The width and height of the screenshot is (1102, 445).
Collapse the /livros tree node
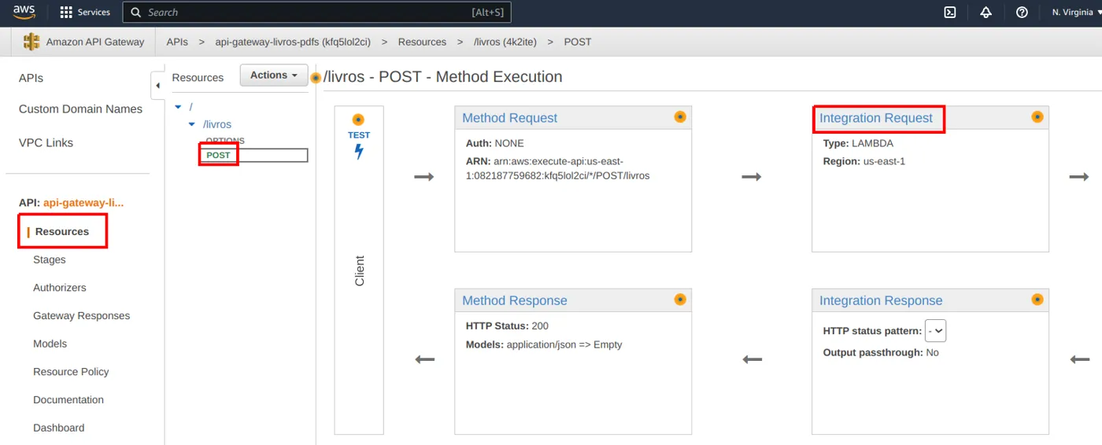[x=192, y=124]
